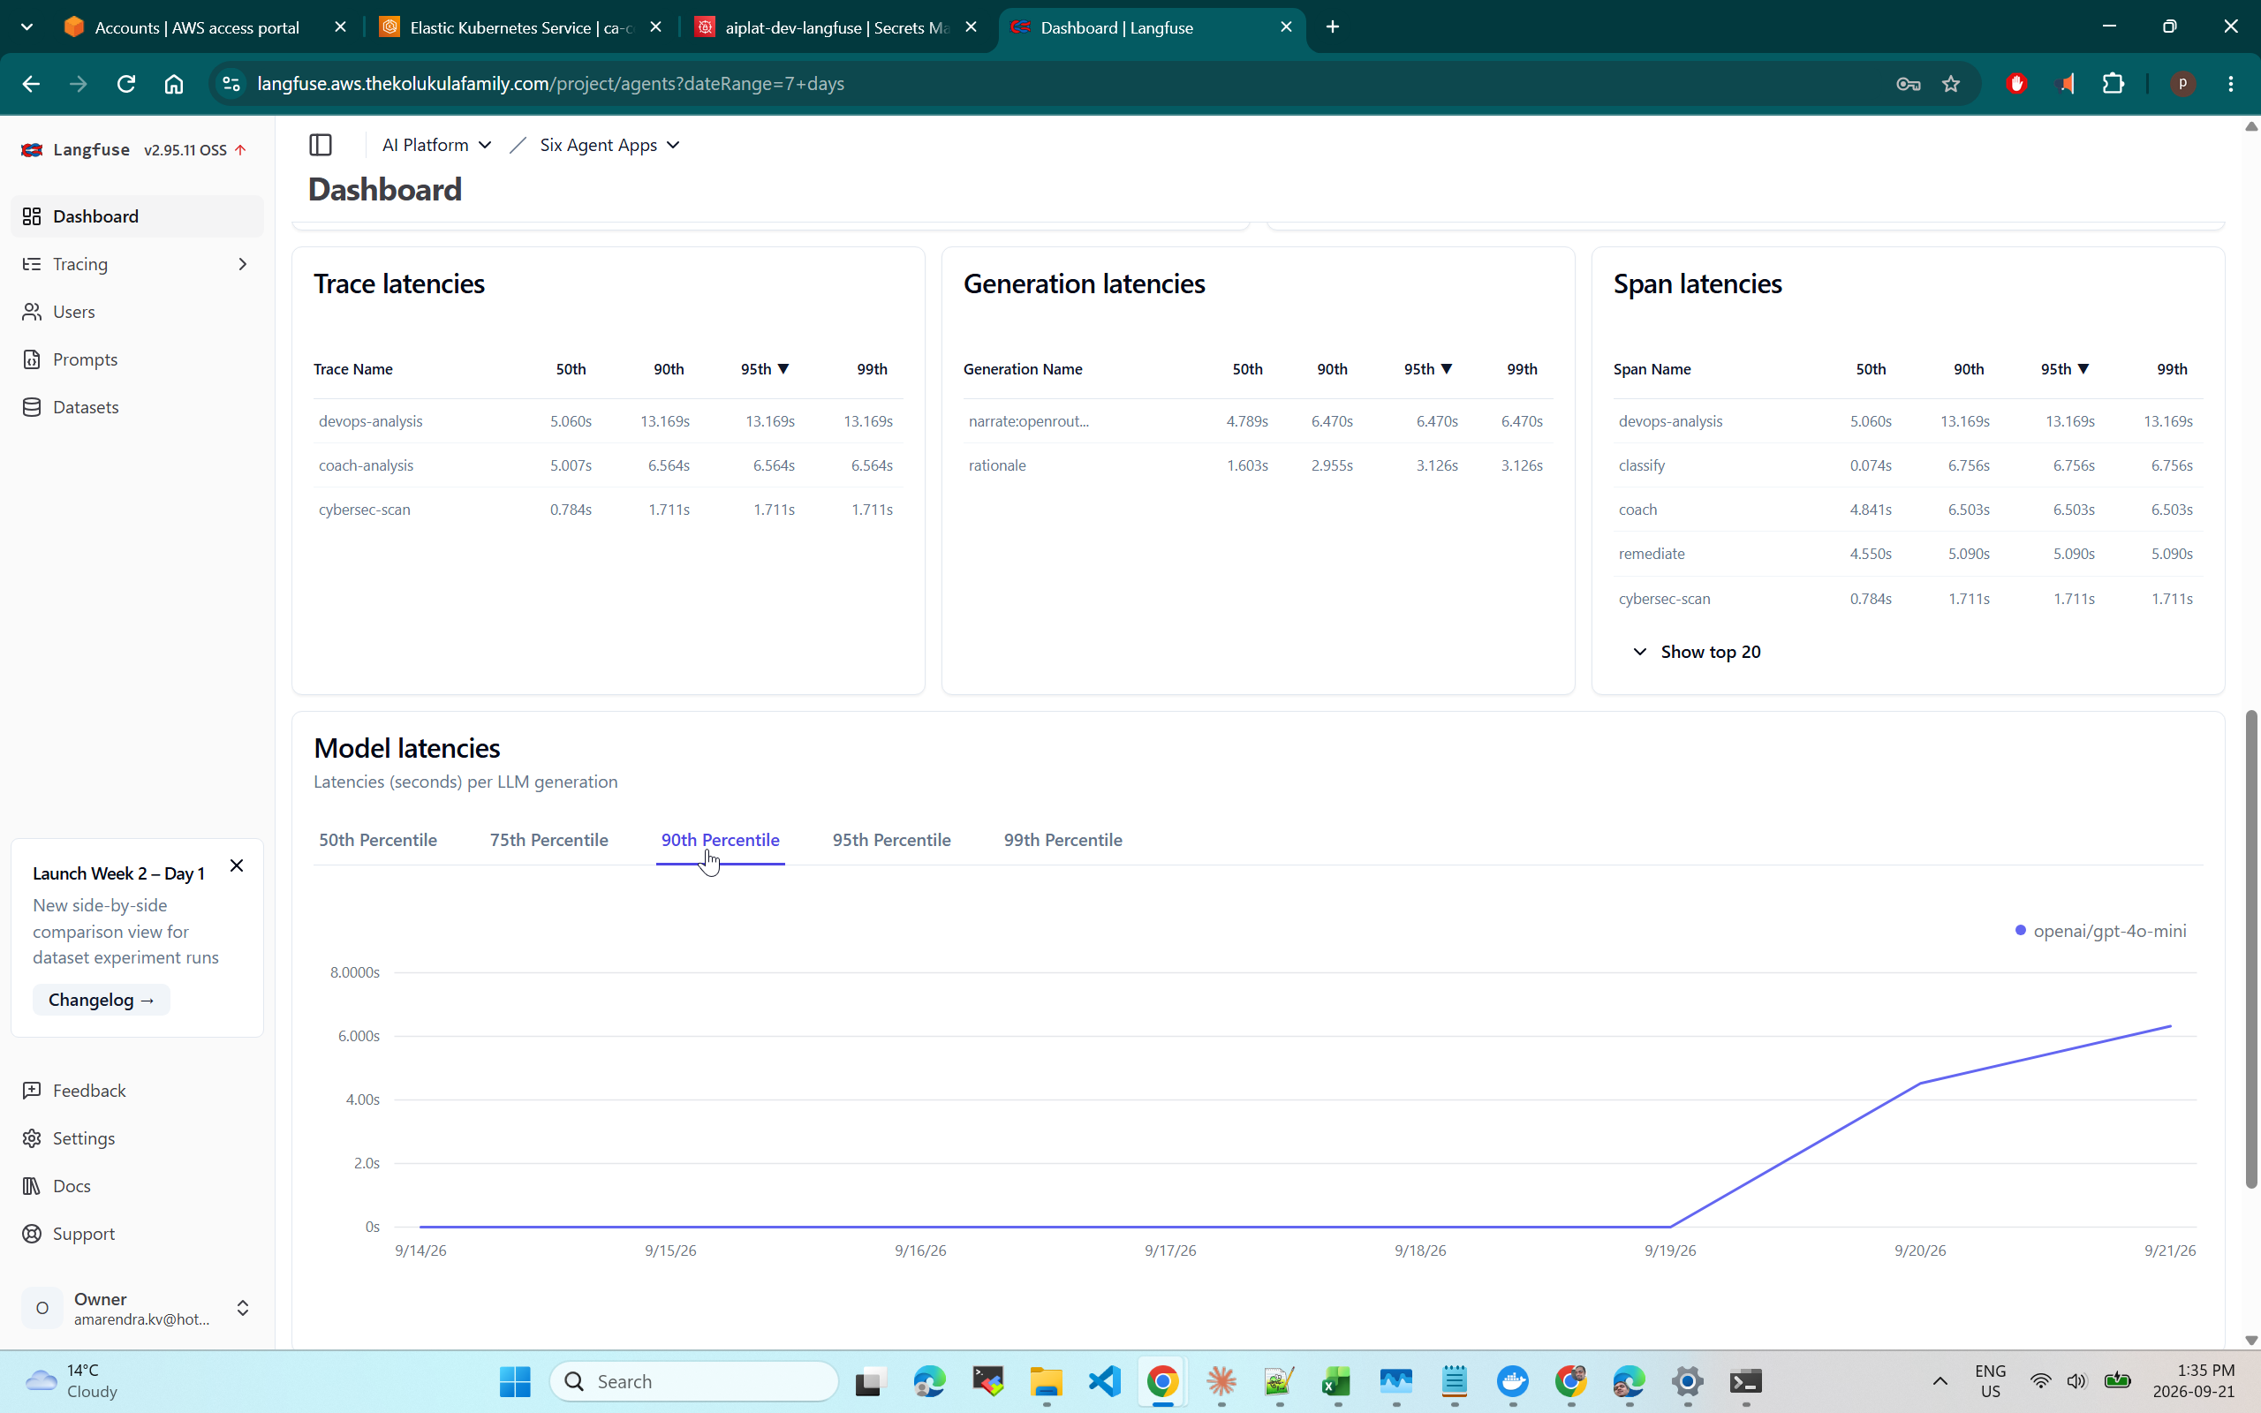Image resolution: width=2261 pixels, height=1413 pixels.
Task: Select the 75th Percentile tab
Action: click(548, 840)
